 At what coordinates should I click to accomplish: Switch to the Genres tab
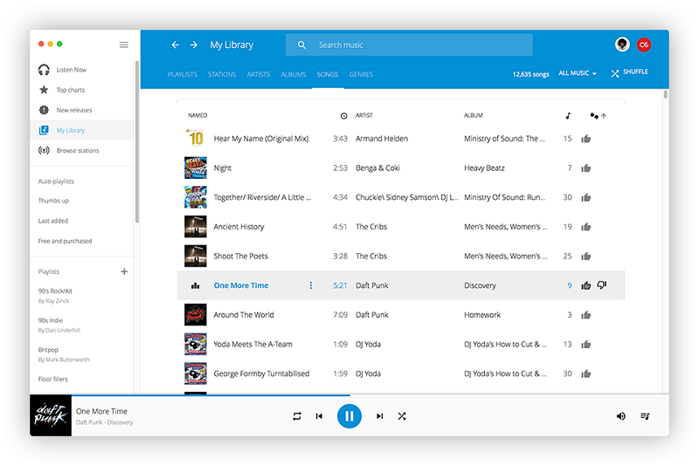coord(361,74)
